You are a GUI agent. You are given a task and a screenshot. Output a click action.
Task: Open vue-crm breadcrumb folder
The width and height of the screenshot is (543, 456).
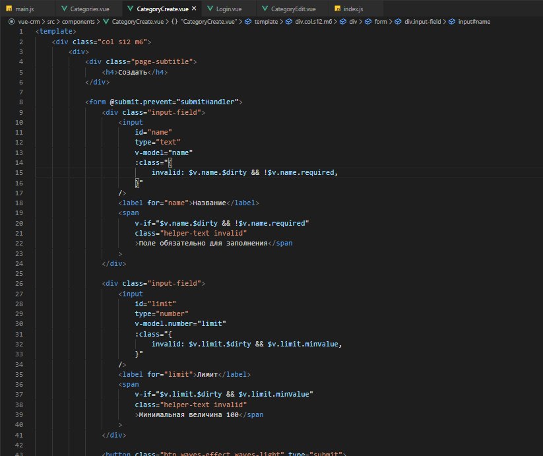click(29, 22)
